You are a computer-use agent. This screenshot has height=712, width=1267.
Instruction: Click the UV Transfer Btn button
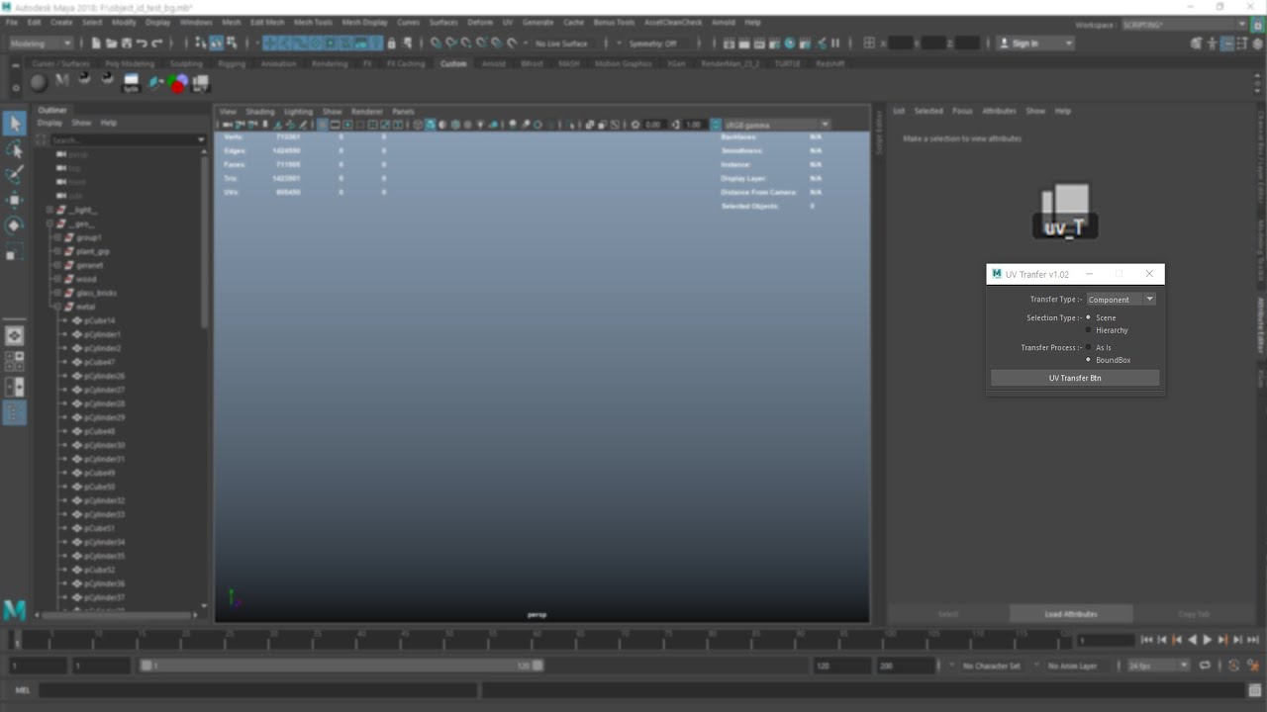(1075, 378)
